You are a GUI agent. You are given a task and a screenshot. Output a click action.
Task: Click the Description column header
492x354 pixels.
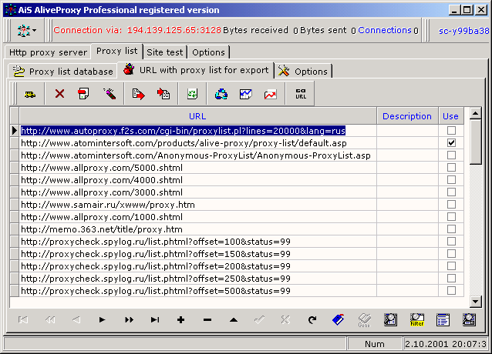(x=407, y=116)
